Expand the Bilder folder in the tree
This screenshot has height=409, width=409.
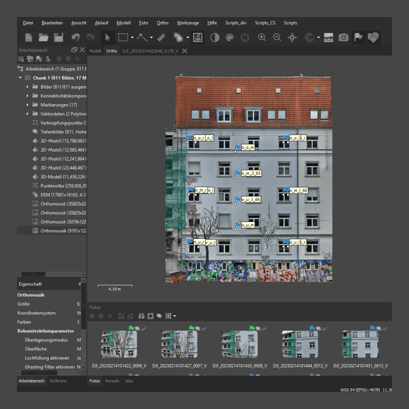coord(27,87)
